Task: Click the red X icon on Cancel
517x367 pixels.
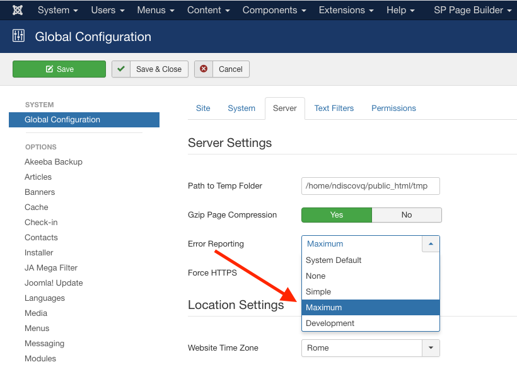Action: 204,69
